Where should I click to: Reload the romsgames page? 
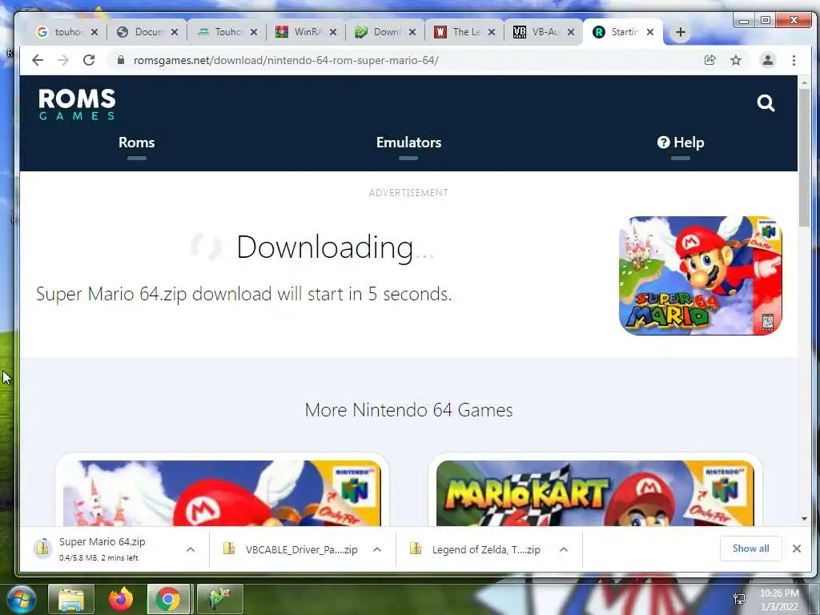coord(89,60)
